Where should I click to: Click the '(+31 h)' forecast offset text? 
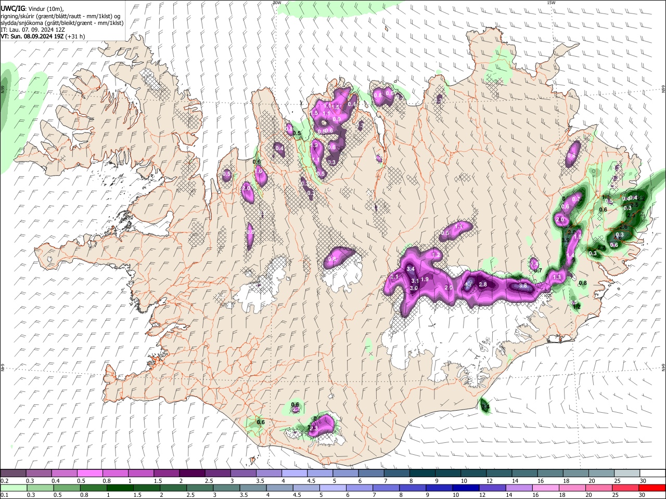(75, 36)
